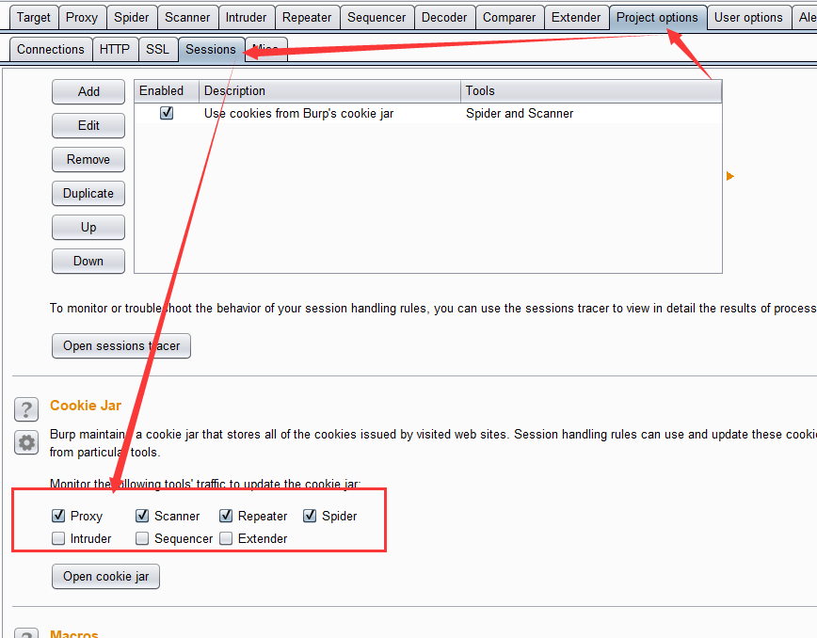Switch to the Proxy tab
This screenshot has width=817, height=638.
click(x=82, y=17)
